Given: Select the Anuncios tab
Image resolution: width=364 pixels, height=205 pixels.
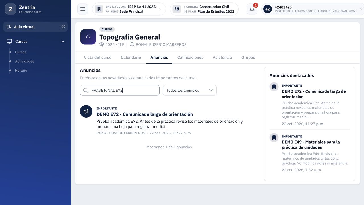Looking at the screenshot, I should [x=159, y=58].
